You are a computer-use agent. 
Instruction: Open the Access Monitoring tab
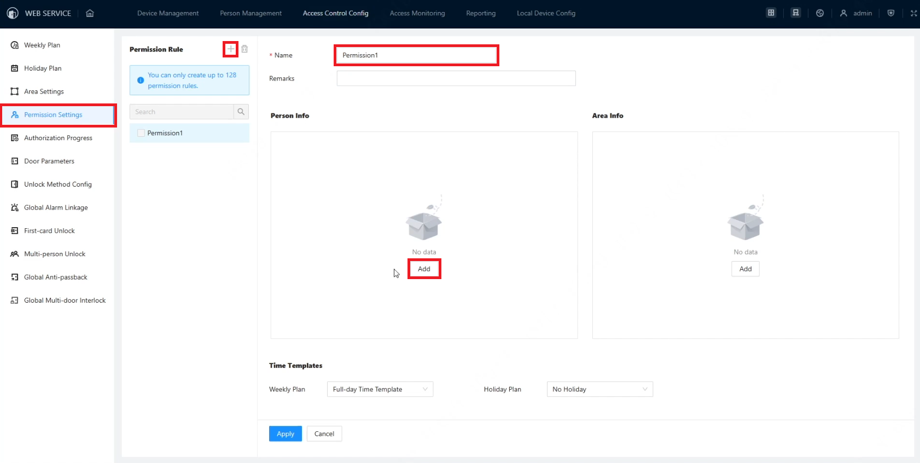(417, 13)
